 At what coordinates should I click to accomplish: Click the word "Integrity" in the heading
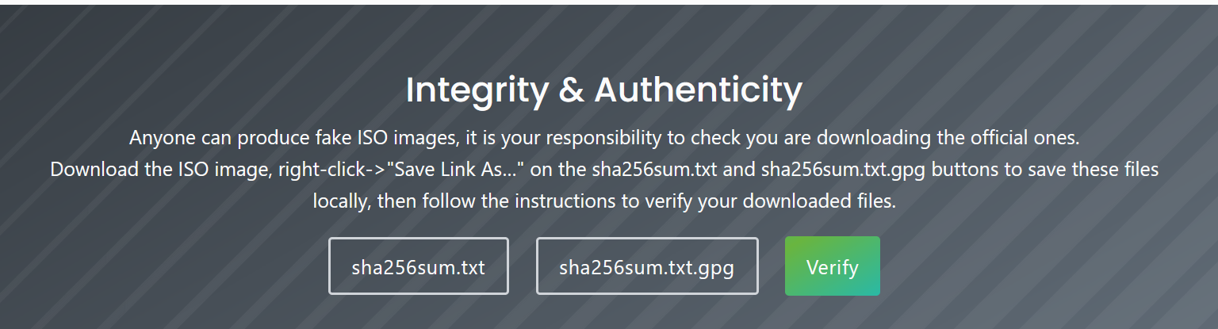[x=477, y=90]
